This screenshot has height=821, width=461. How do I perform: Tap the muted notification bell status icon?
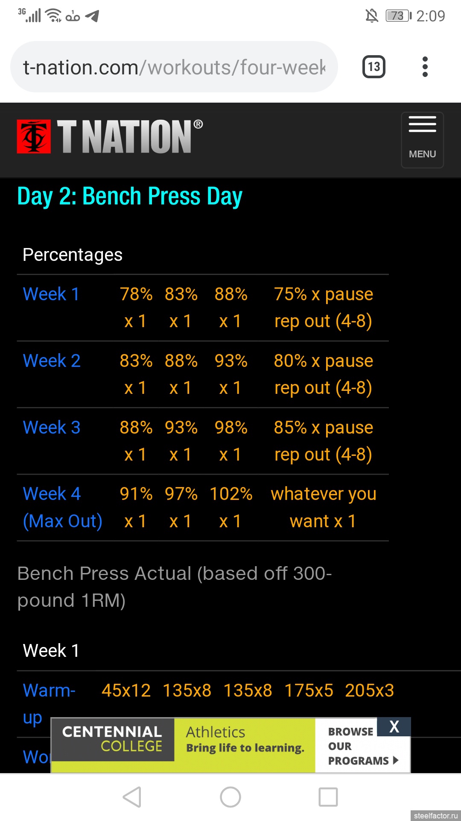[x=372, y=16]
